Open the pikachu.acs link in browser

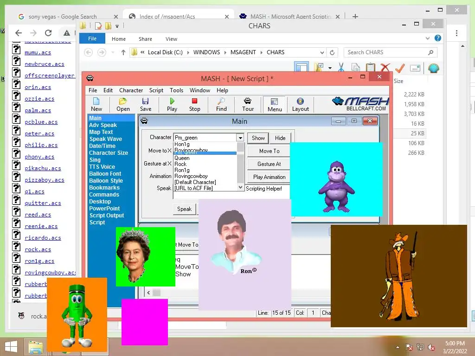pyautogui.click(x=43, y=168)
